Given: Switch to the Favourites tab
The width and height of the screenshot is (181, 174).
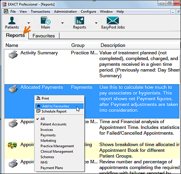Looking at the screenshot, I should [44, 36].
